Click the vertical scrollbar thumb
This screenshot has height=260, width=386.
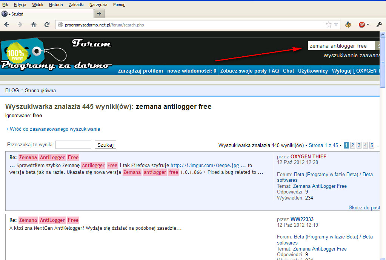tap(383, 62)
